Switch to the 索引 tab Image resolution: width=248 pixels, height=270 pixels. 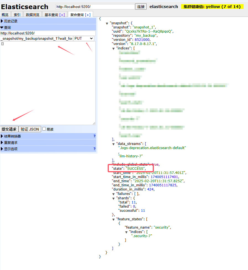coord(17,15)
